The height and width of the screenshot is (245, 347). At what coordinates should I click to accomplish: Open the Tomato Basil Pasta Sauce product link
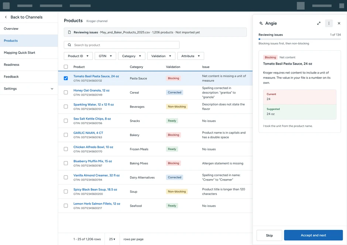coord(96,76)
